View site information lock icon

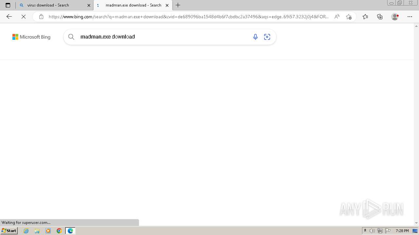point(41,17)
